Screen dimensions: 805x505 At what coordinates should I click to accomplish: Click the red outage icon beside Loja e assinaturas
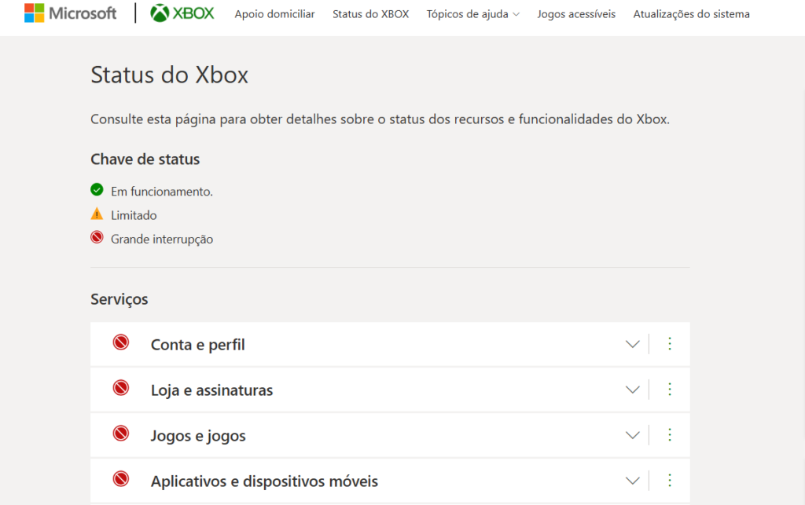(x=120, y=388)
